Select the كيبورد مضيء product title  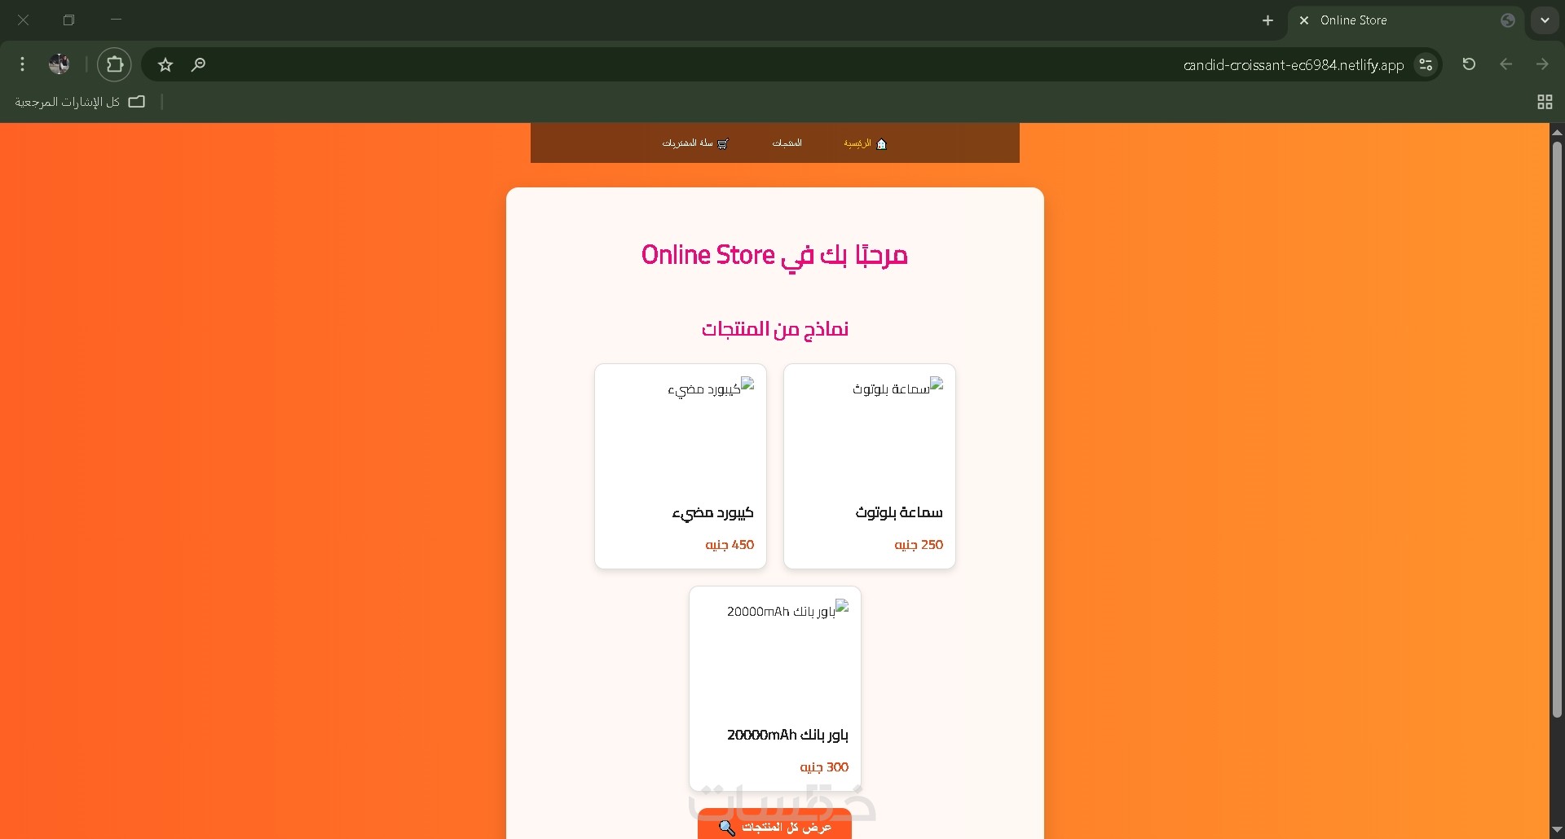tap(712, 512)
